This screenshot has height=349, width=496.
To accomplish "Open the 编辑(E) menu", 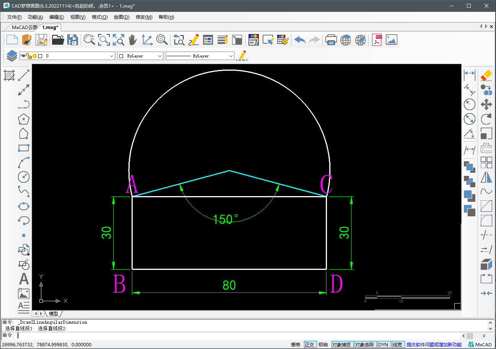I will click(x=57, y=17).
